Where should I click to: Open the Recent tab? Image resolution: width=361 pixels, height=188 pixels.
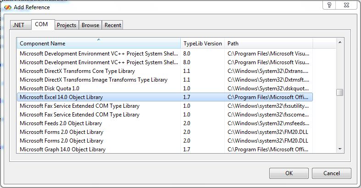[x=113, y=25]
